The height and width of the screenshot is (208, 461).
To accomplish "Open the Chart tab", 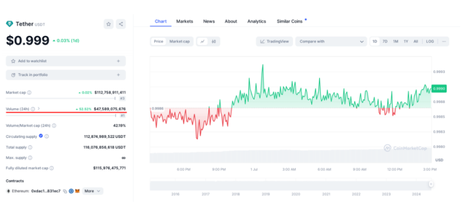I will (x=161, y=21).
